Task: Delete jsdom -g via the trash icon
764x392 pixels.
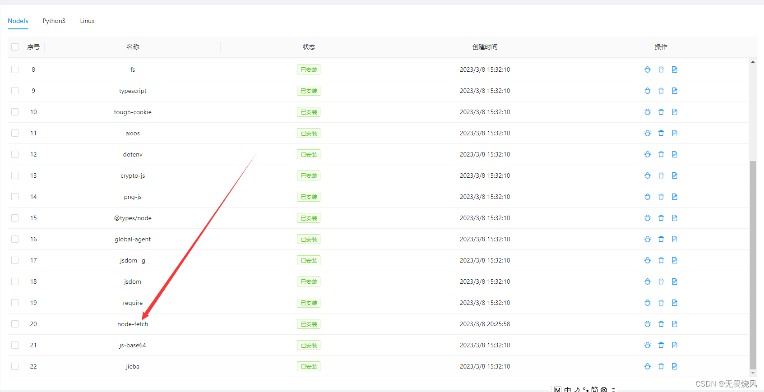Action: tap(661, 260)
